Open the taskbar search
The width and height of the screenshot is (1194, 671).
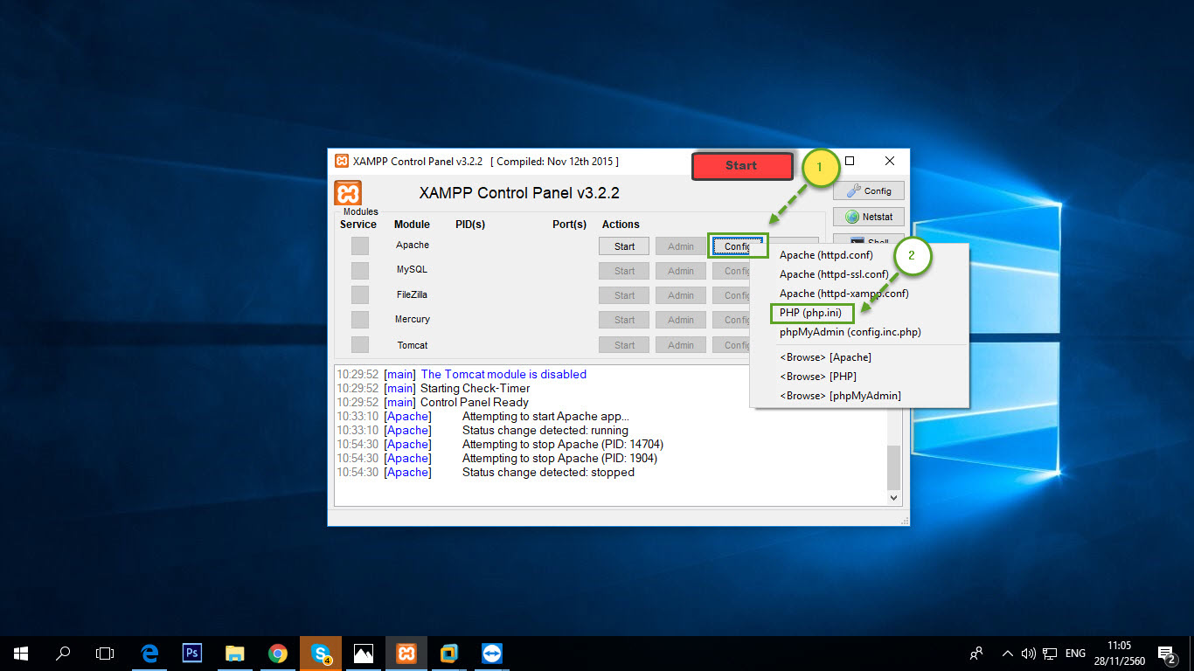(63, 653)
